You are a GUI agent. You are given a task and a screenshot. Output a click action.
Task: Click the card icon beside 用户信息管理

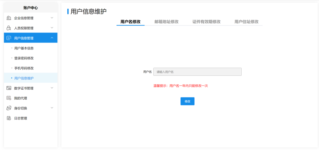(x=9, y=38)
